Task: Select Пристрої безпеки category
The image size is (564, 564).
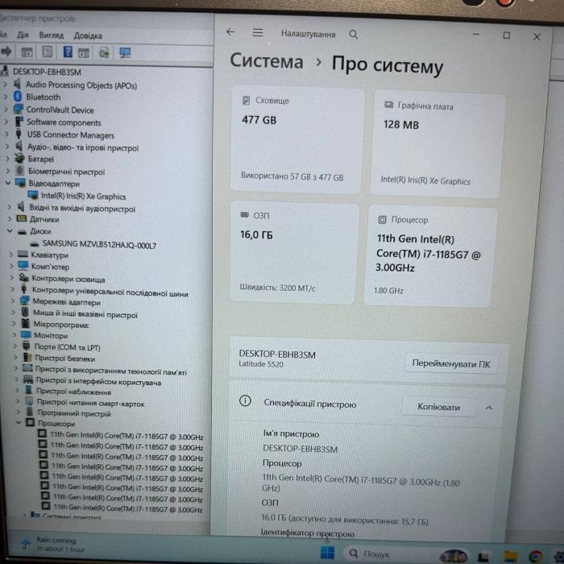Action: (65, 359)
